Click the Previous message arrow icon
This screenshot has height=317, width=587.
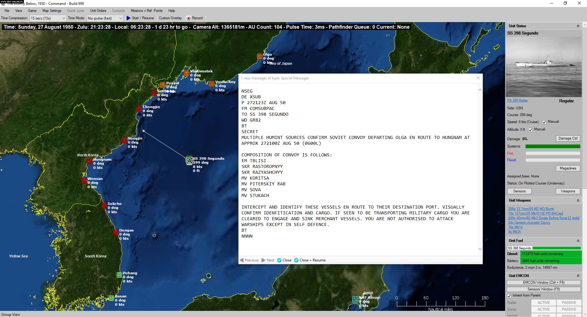coord(242,260)
